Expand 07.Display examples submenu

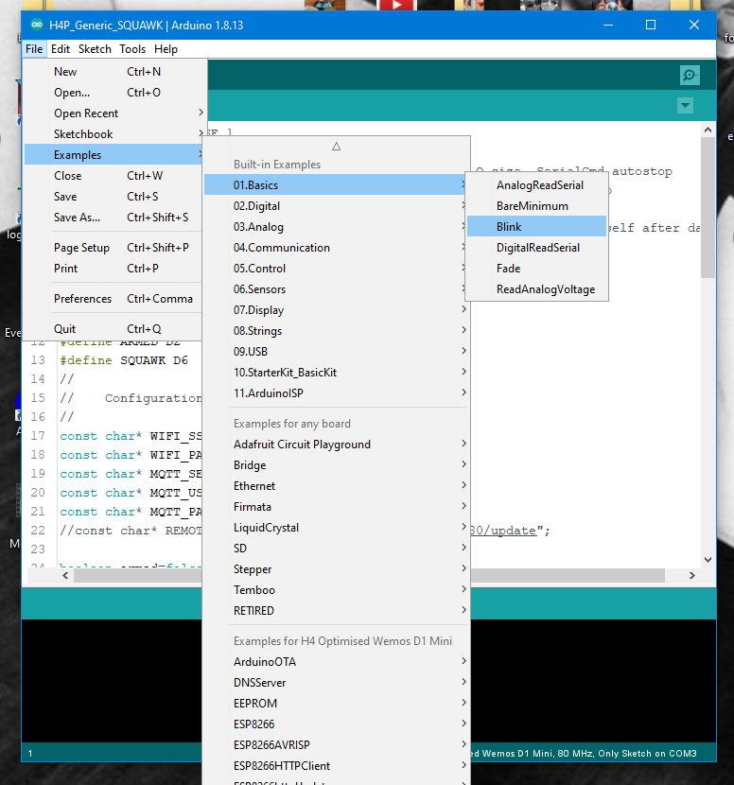coord(337,310)
